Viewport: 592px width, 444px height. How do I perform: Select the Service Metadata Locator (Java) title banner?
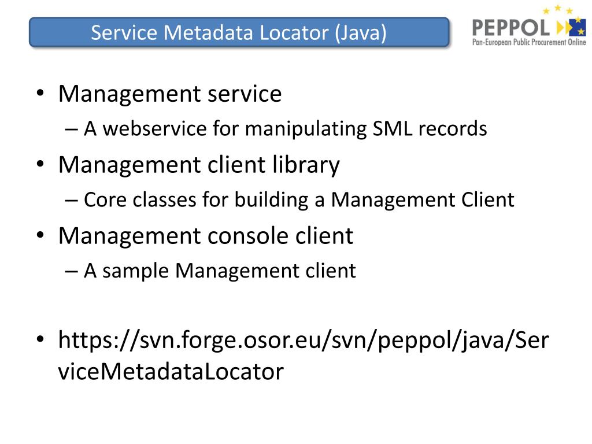[239, 32]
